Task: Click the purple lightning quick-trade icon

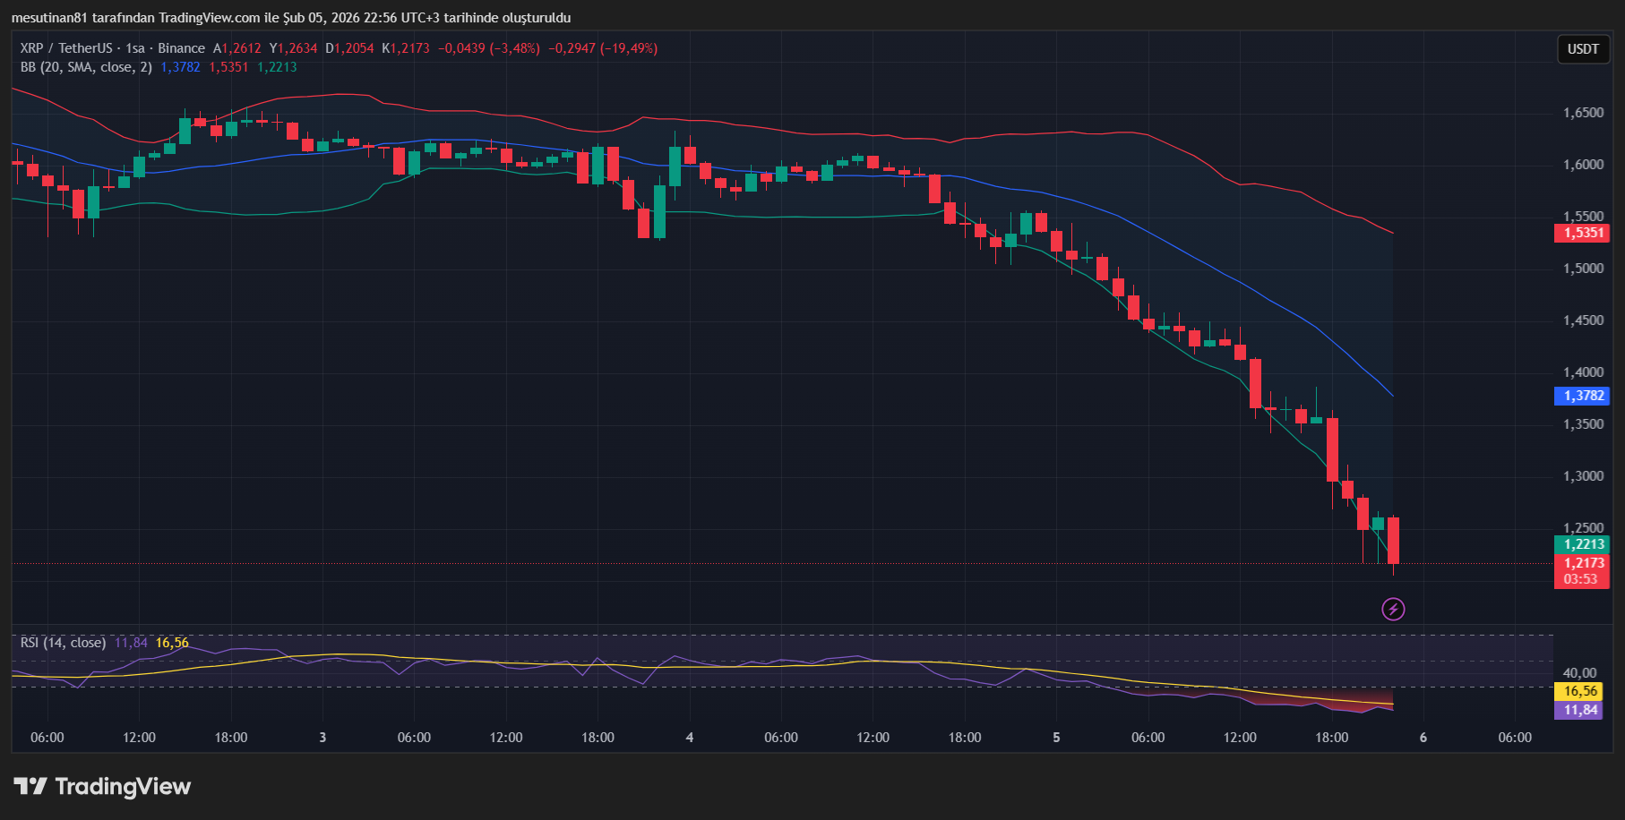Action: click(x=1394, y=610)
